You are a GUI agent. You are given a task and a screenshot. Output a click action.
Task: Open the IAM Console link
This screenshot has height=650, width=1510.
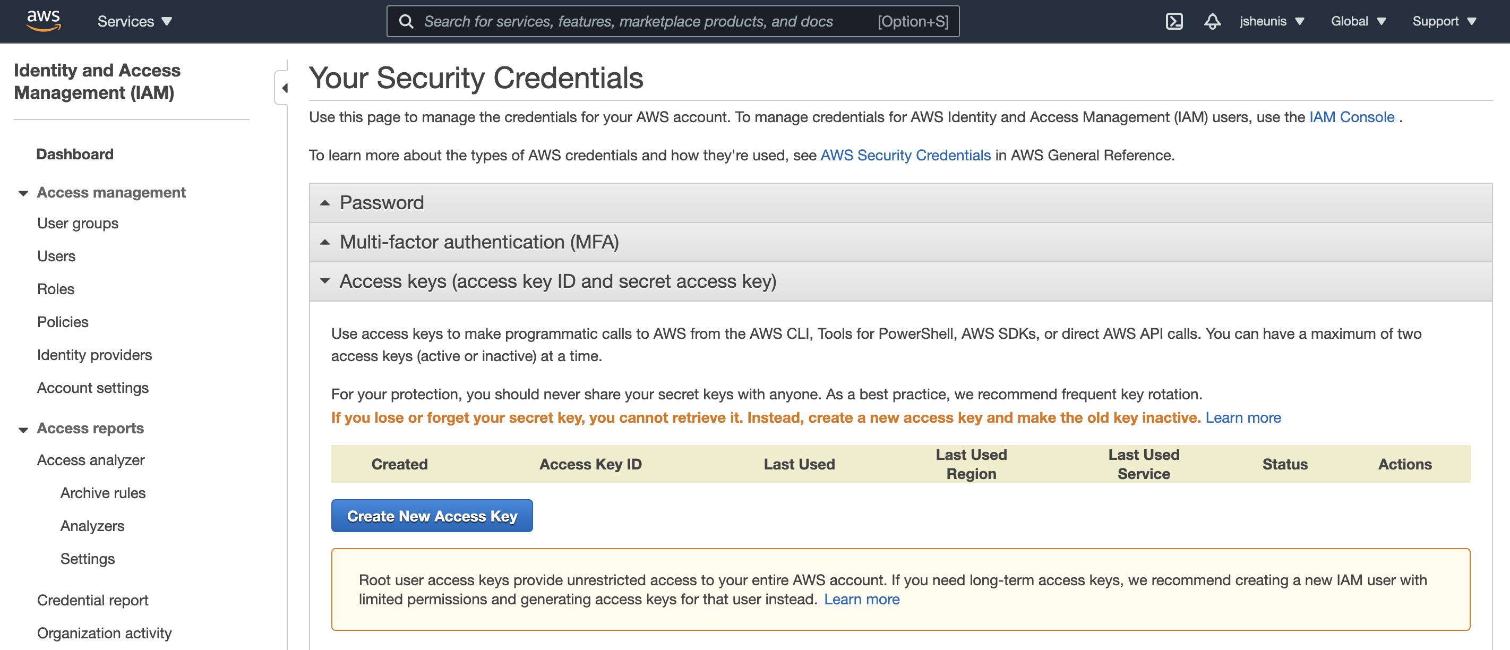tap(1351, 117)
